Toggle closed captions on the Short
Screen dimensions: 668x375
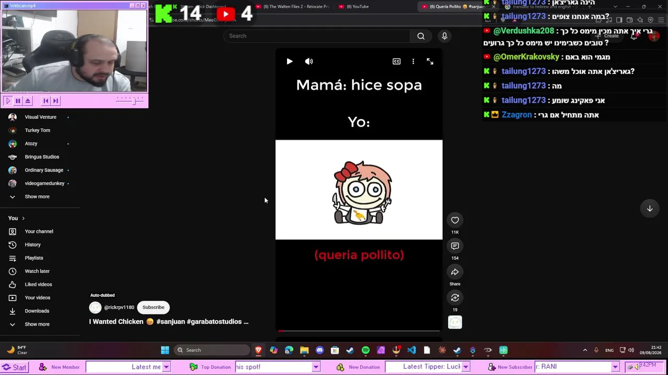397,61
